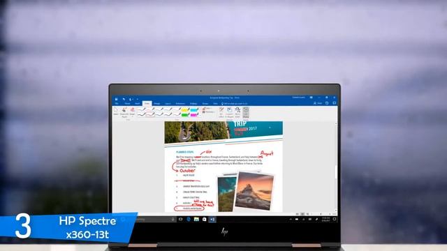The height and width of the screenshot is (251, 447).
Task: Open the Action Center notifications icon
Action: point(335,219)
